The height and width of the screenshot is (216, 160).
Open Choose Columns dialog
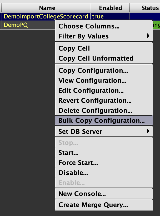click(89, 26)
